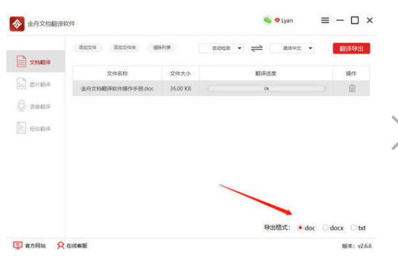398x269 pixels.
Task: Click the 添加文件 button
Action: [88, 47]
